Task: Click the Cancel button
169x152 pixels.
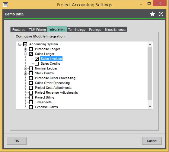Action: (152, 141)
